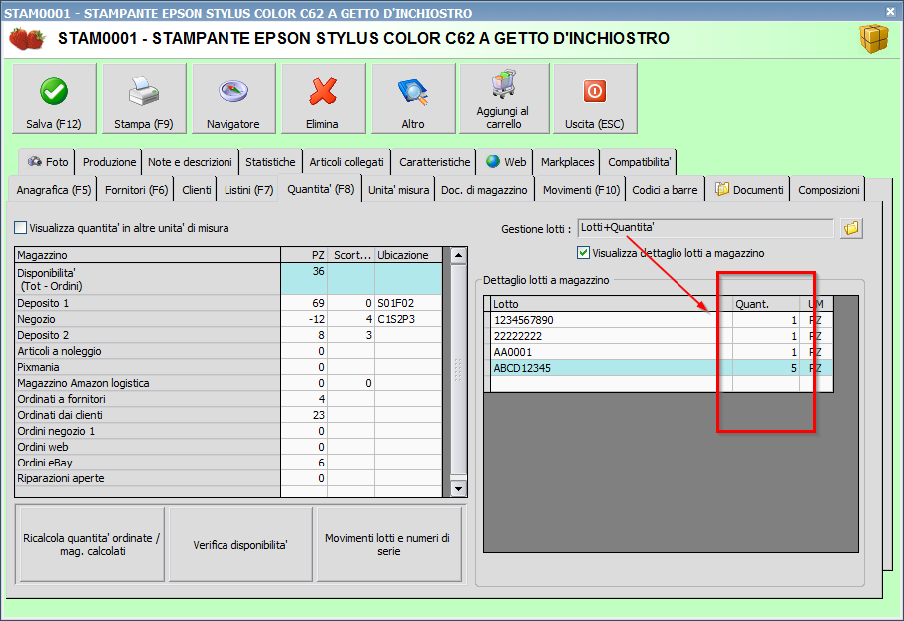904x621 pixels.
Task: Click the Stampa (F9) printer button
Action: click(x=144, y=98)
